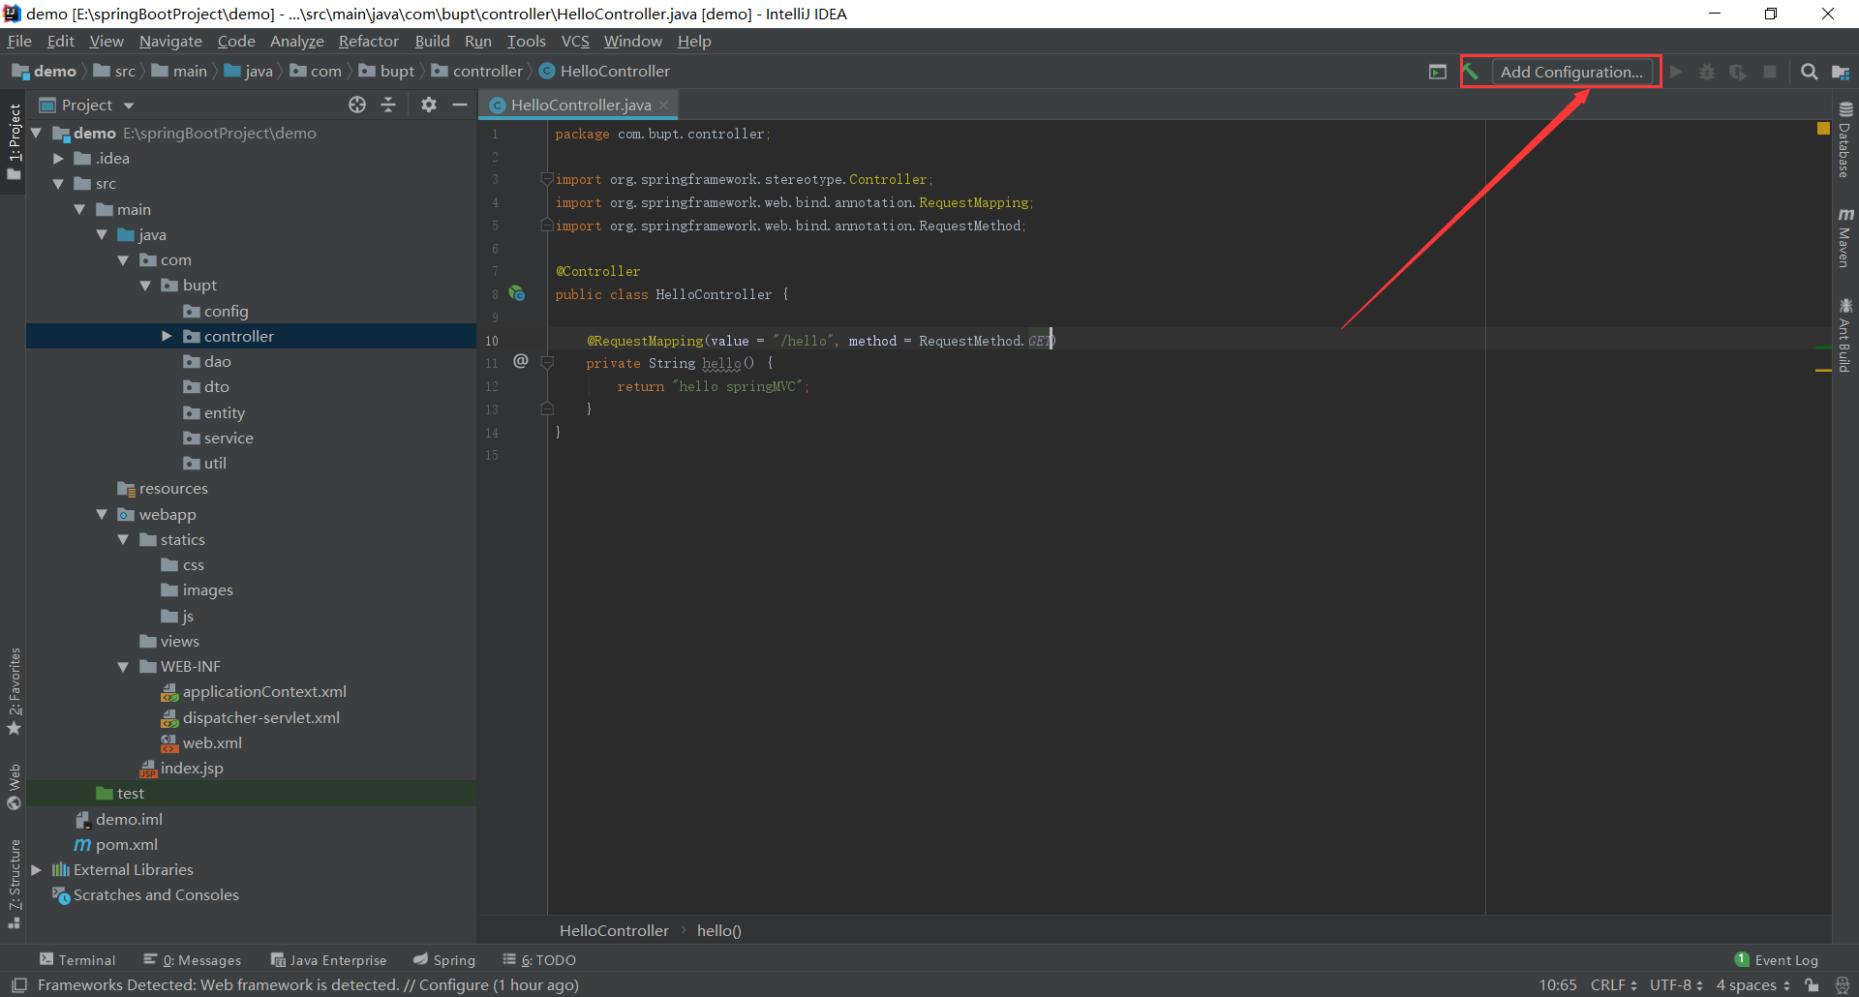The image size is (1859, 997).
Task: Open the Web tool window stripe button
Action: coord(15,787)
